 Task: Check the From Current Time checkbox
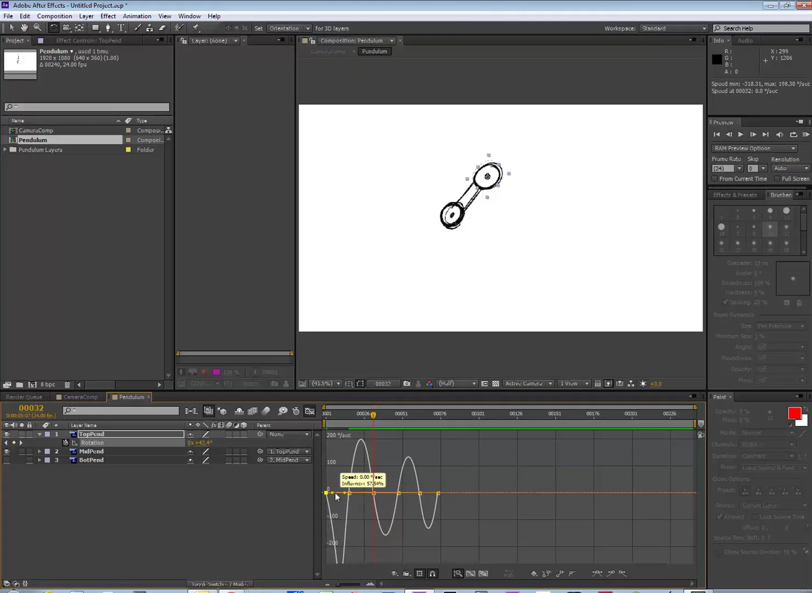click(715, 179)
